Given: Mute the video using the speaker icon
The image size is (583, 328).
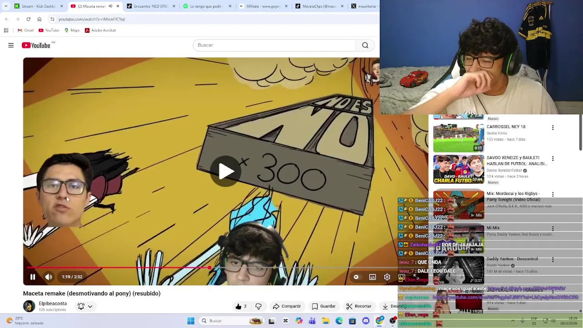Looking at the screenshot, I should point(49,277).
